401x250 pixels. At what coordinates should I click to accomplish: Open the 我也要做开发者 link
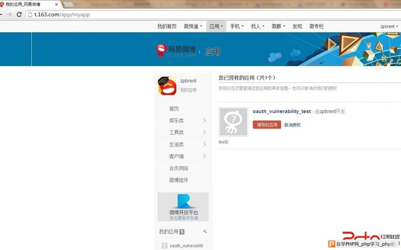[x=184, y=218]
